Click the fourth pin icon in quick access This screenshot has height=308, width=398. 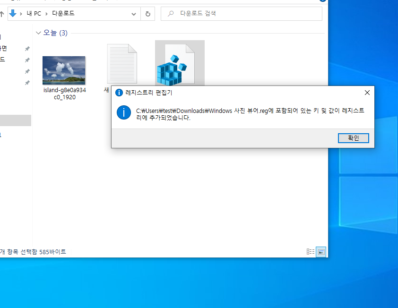point(27,83)
